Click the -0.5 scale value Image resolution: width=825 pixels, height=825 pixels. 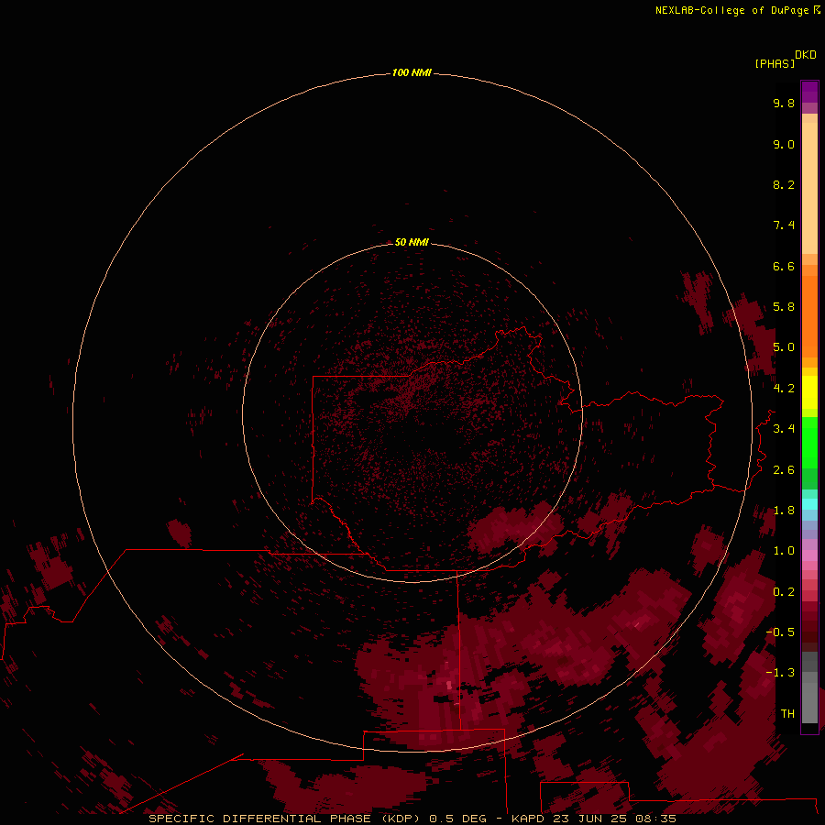[x=780, y=632]
